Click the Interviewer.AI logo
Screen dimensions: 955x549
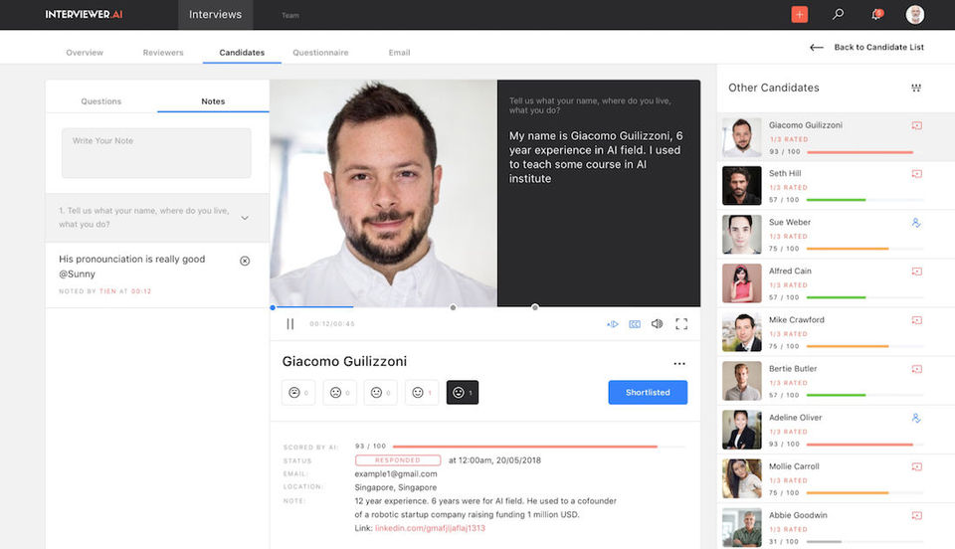point(84,14)
